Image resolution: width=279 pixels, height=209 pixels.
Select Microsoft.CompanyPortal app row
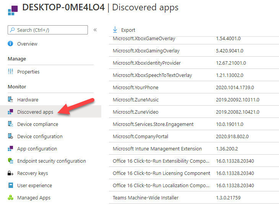click(194, 137)
